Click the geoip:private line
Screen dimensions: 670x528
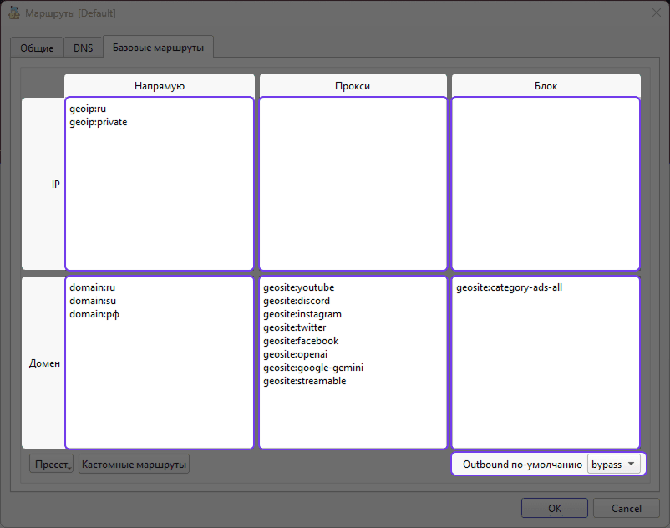(99, 122)
